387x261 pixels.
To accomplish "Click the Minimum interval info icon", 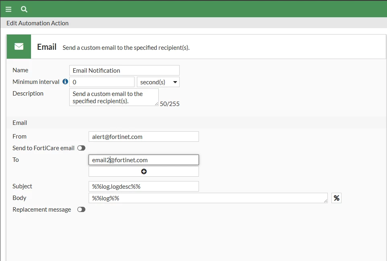I will pos(65,82).
